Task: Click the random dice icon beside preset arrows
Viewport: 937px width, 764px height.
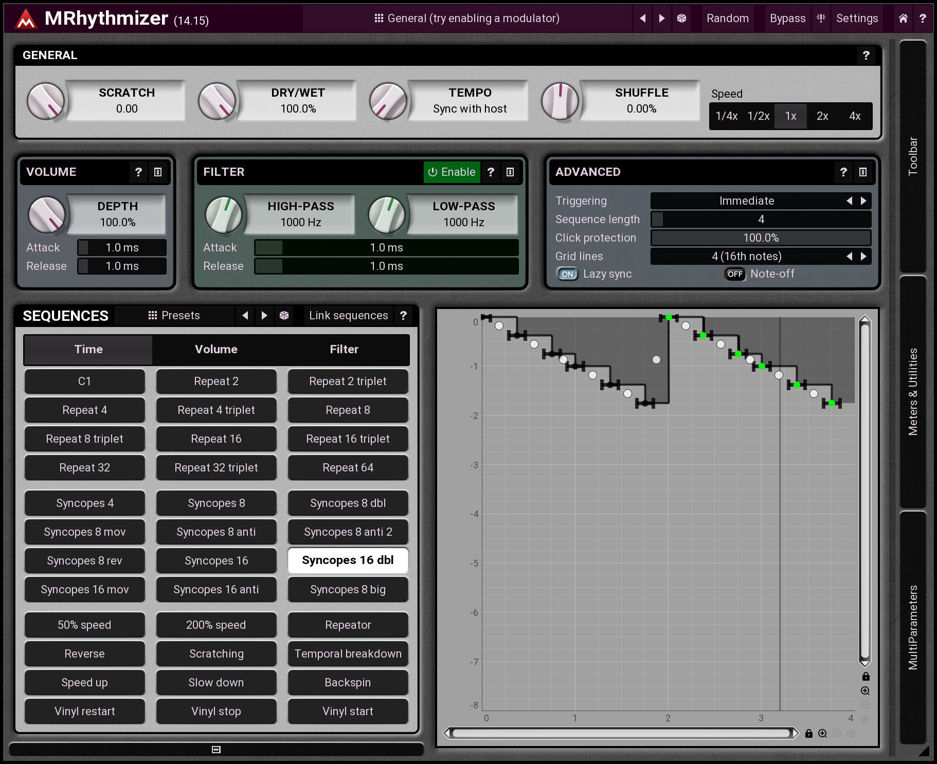Action: (681, 19)
